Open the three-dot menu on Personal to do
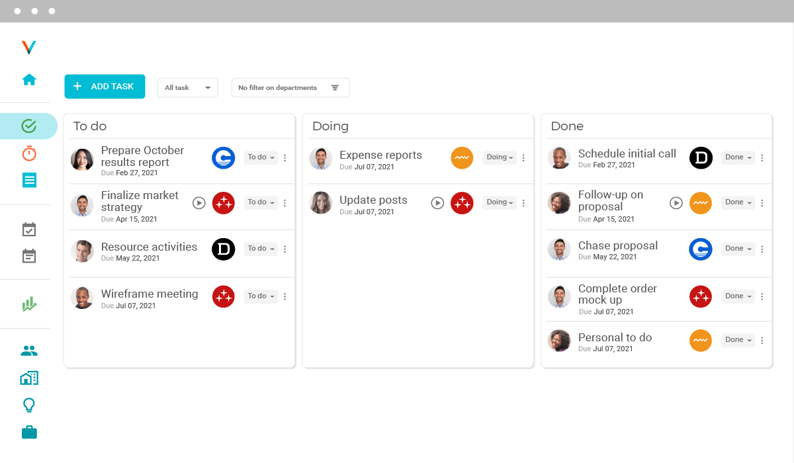Viewport: 794px width, 463px height. [x=762, y=339]
